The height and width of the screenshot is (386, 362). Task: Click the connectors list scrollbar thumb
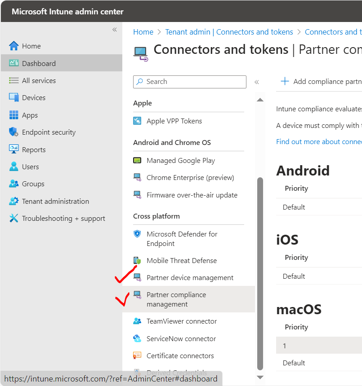click(260, 274)
